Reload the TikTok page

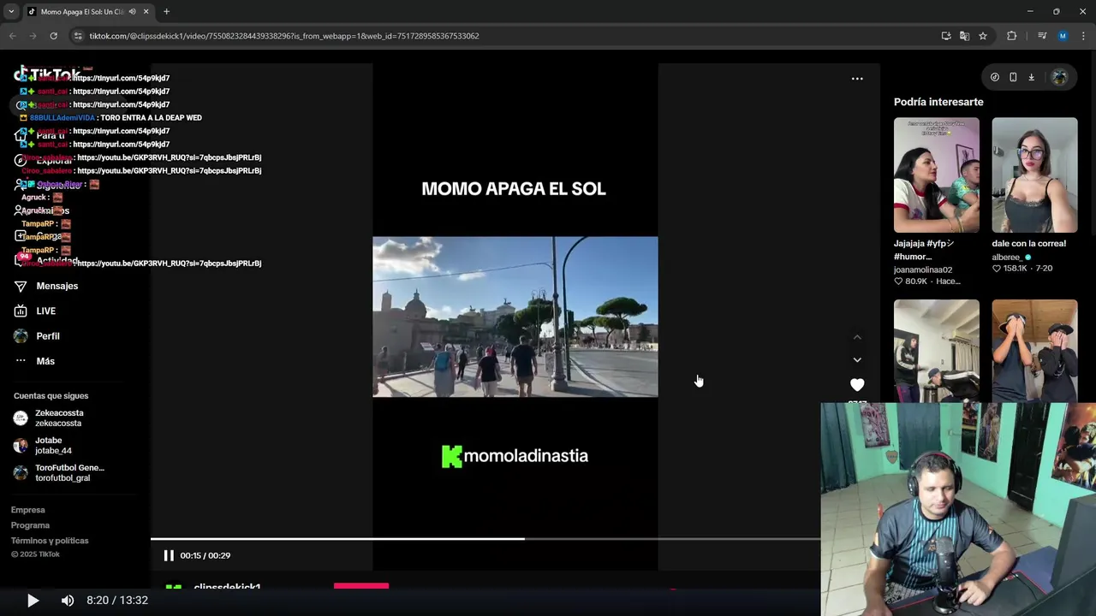53,36
